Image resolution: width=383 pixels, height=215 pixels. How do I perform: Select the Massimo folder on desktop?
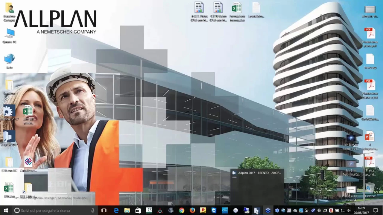click(x=9, y=88)
